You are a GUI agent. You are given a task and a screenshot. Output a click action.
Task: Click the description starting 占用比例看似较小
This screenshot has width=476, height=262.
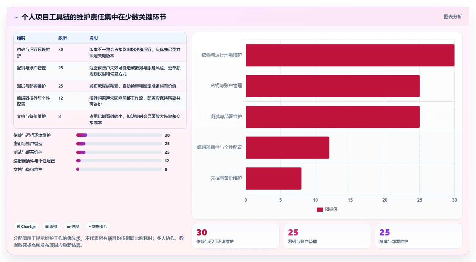pos(135,119)
